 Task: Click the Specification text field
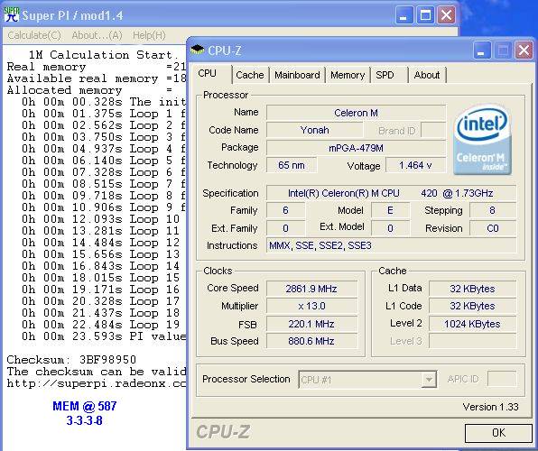[391, 193]
